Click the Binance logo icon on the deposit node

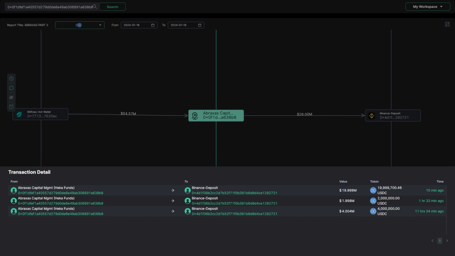click(371, 116)
